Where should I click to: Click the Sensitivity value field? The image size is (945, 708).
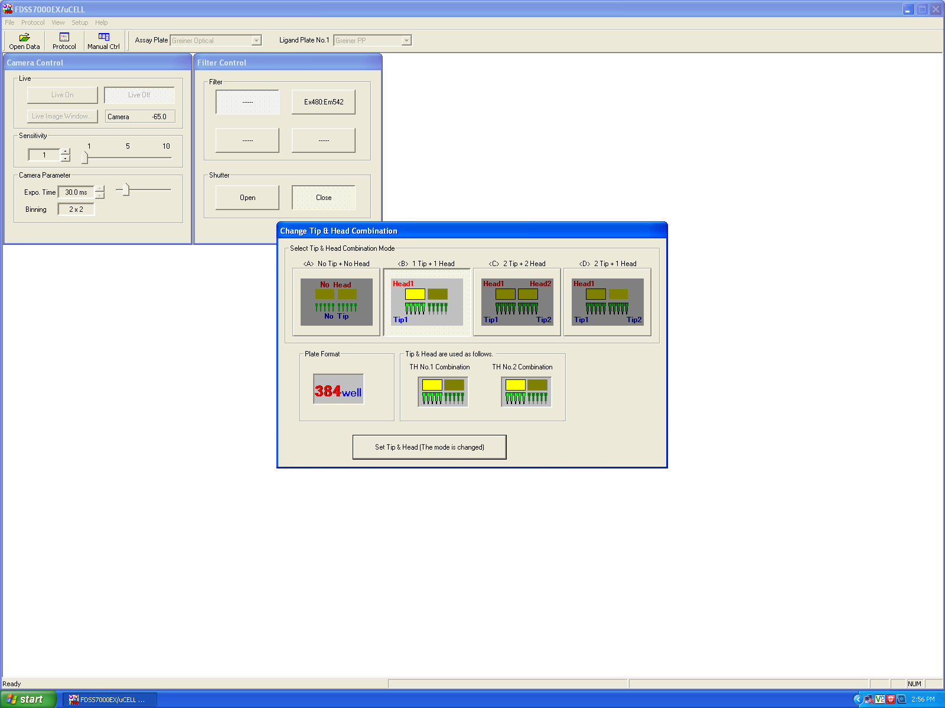pos(44,155)
